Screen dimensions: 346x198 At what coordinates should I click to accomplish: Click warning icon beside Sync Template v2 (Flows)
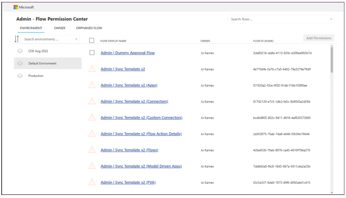(92, 150)
